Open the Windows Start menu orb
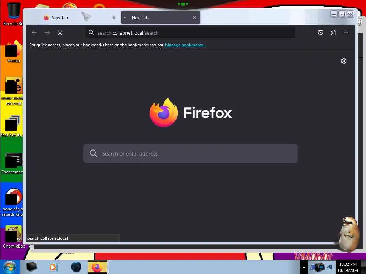The height and width of the screenshot is (274, 366). (x=10, y=267)
